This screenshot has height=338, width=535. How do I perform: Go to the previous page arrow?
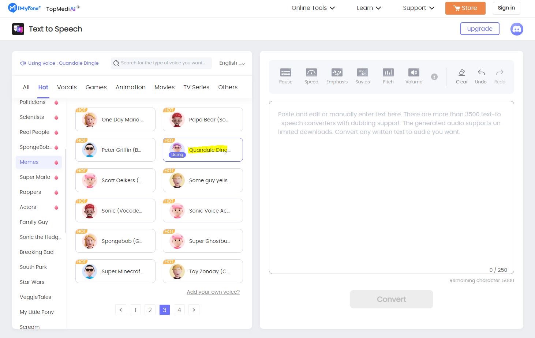point(121,310)
